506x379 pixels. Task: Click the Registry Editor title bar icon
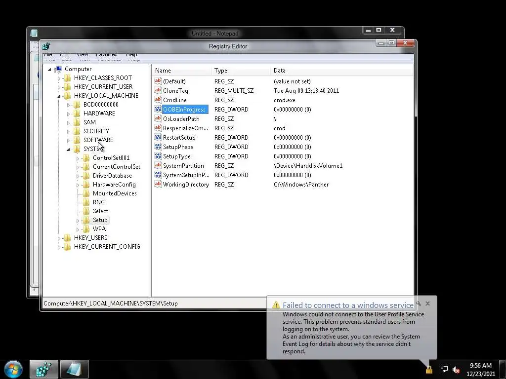pyautogui.click(x=46, y=46)
